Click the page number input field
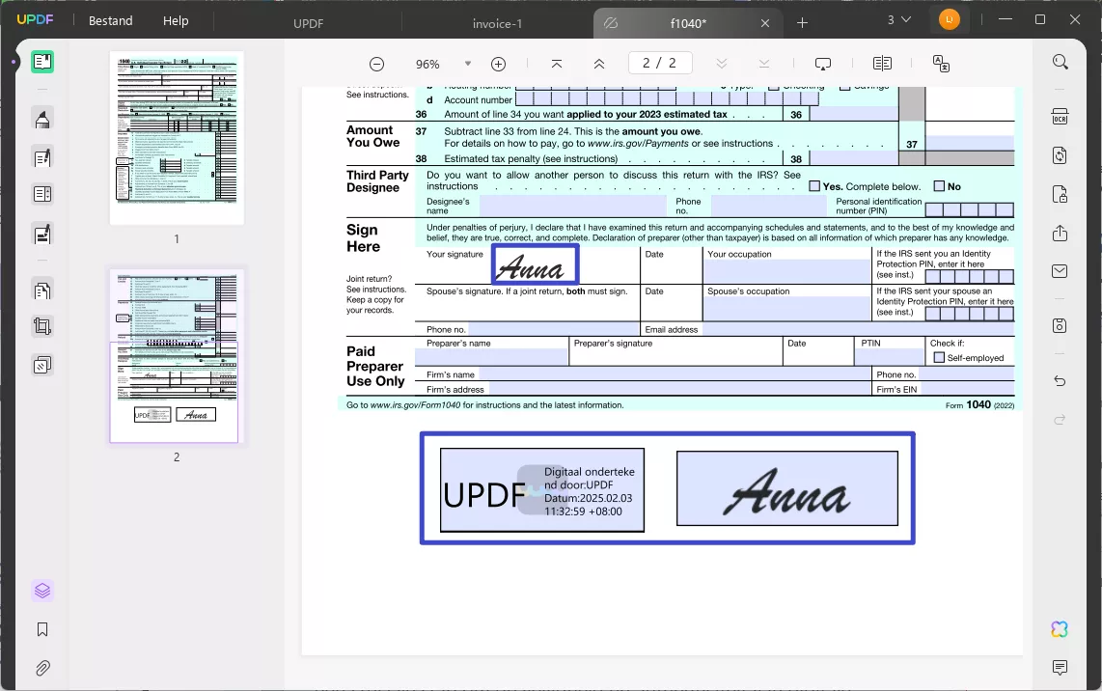The height and width of the screenshot is (691, 1102). (x=659, y=64)
